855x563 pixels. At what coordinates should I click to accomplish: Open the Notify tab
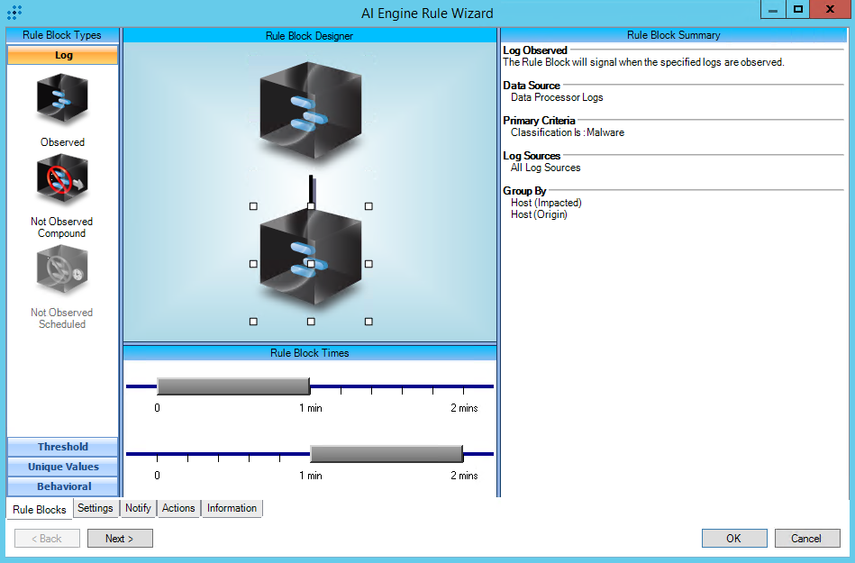point(138,508)
